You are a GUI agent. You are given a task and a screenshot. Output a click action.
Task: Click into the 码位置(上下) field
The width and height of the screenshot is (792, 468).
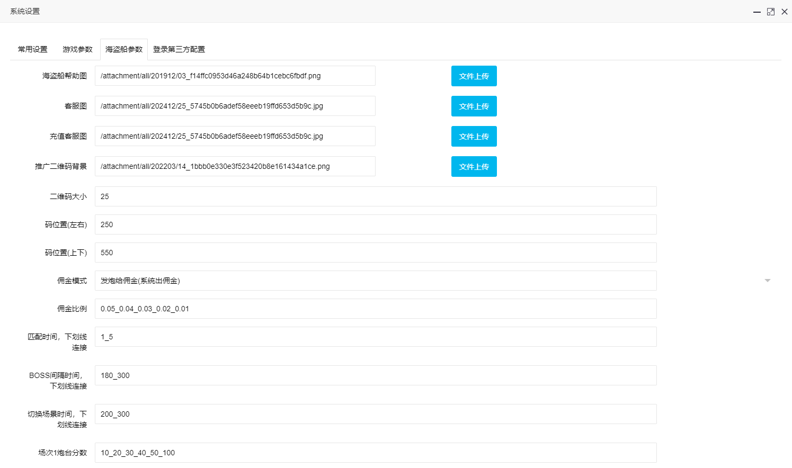click(x=375, y=253)
